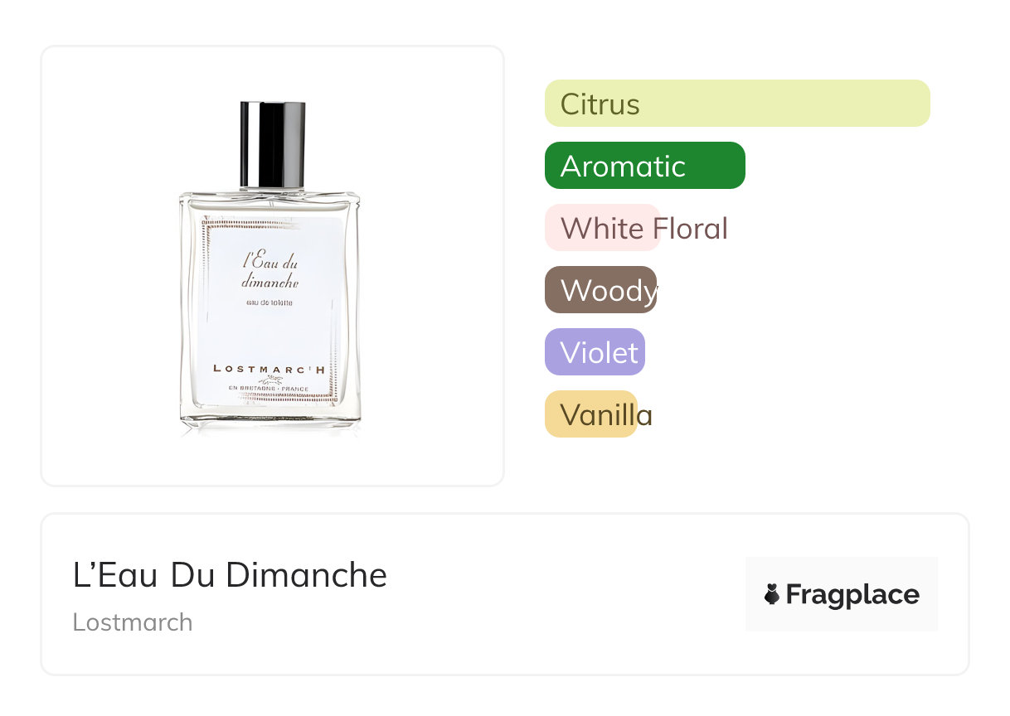Screen dimensions: 1010x716
Task: Open the L'Eau Du Dimanche title link
Action: [x=230, y=575]
